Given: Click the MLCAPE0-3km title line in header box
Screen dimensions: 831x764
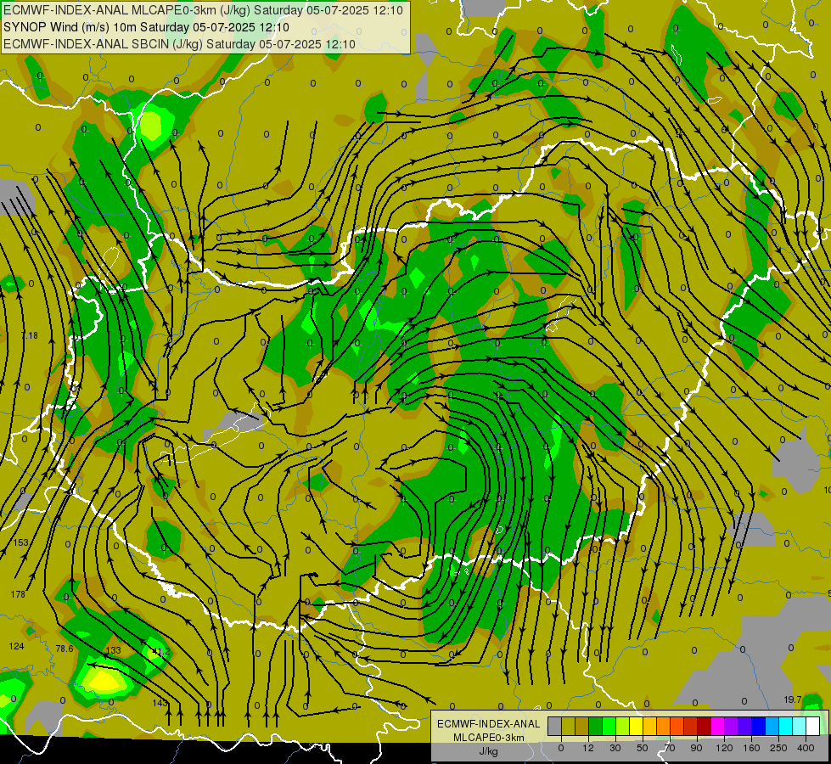Looking at the screenshot, I should (x=203, y=10).
